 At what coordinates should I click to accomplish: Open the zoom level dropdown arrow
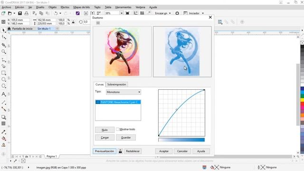[122, 13]
